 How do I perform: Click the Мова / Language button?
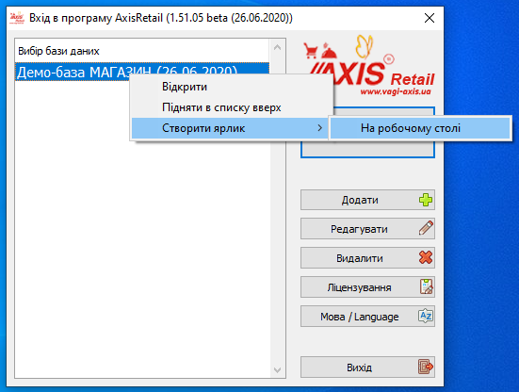[x=367, y=317]
